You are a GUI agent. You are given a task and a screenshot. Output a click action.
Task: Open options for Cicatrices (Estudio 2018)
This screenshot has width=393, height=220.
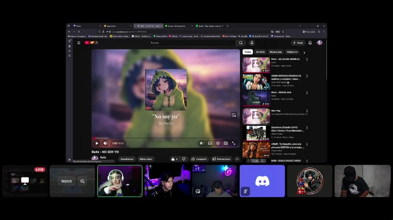point(307,128)
